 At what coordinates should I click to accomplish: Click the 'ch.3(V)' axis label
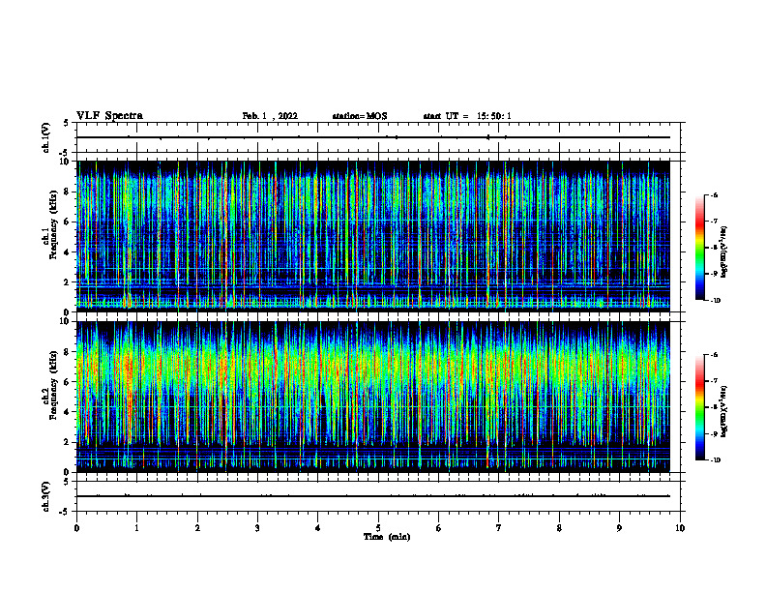coord(45,496)
